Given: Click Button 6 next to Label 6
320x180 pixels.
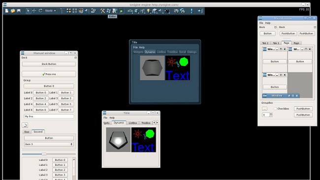Looking at the screenshot, I should (x=41, y=110).
